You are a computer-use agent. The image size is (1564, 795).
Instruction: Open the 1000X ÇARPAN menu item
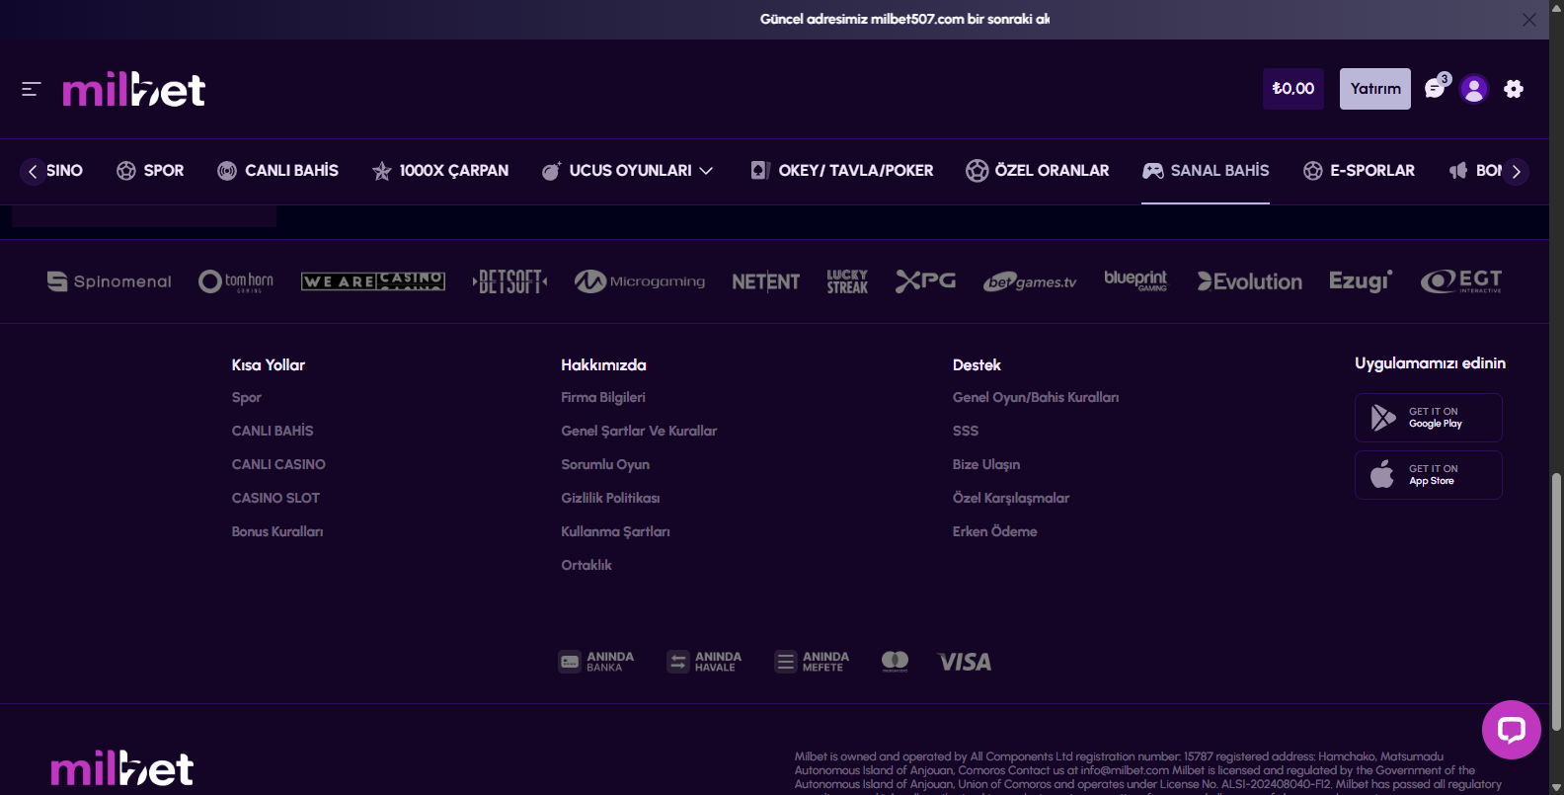click(440, 171)
